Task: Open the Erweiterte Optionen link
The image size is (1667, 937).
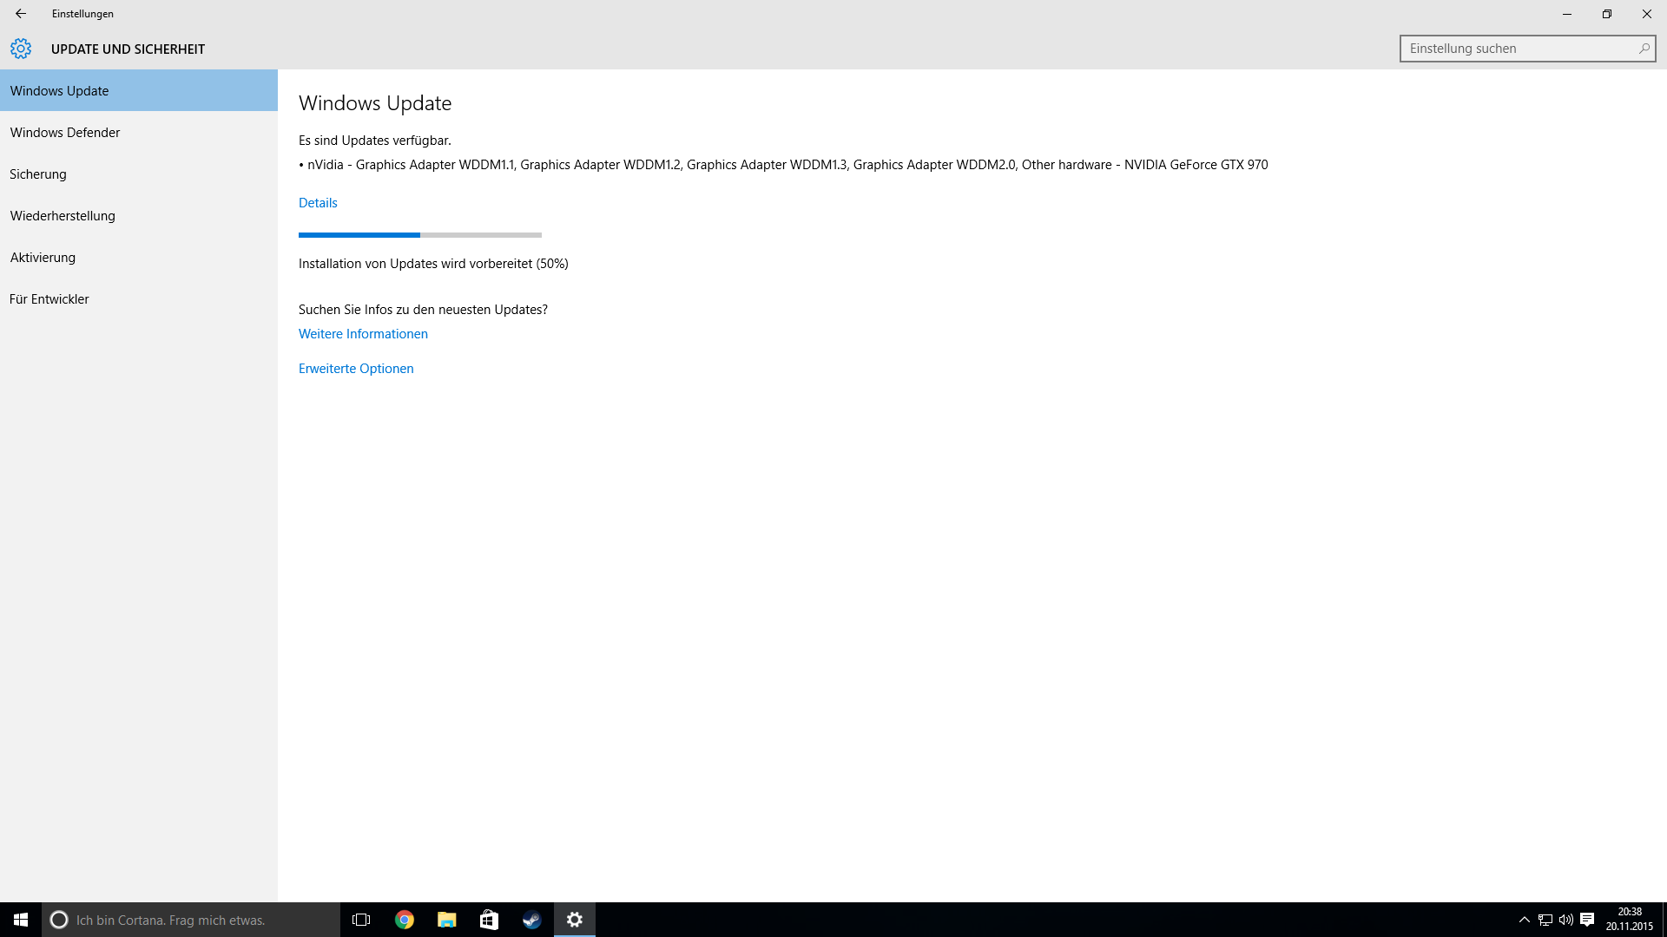Action: 356,369
